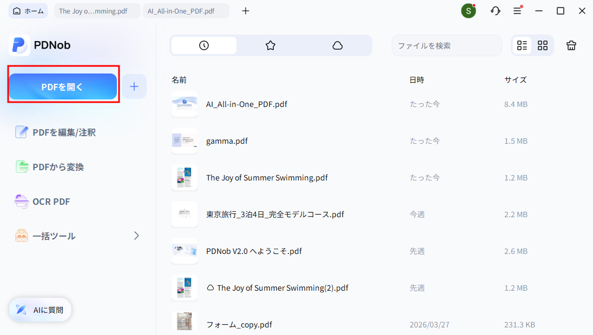Switch to cloud files view
This screenshot has height=335, width=593.
338,45
